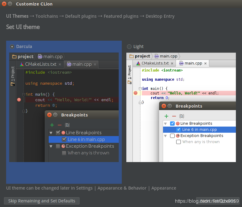Click the green plus icon in Darcula Breakpoints

coord(52,125)
